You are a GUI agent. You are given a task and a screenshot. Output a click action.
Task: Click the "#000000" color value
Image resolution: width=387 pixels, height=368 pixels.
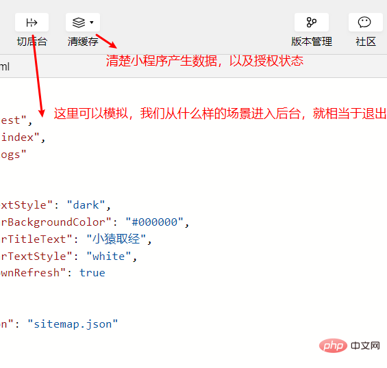155,222
